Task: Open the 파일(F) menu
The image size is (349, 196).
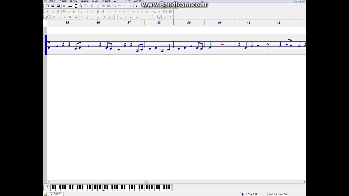Action: (52, 1)
